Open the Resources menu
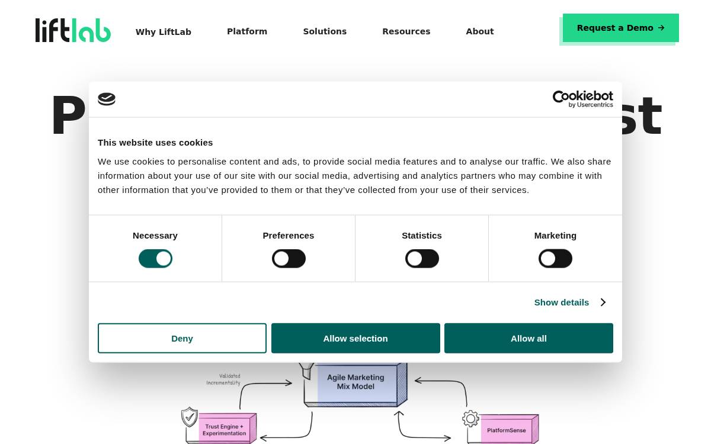The image size is (711, 444). (406, 31)
